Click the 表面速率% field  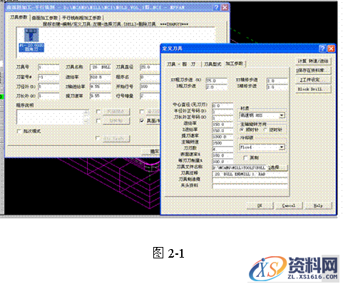[x=222, y=155]
